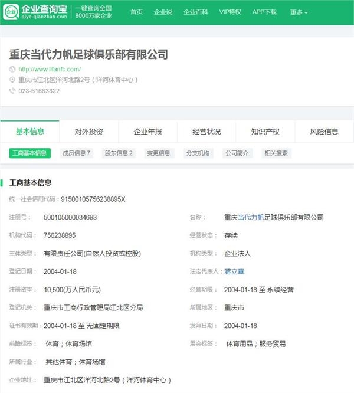Click the 登记日期 value 2004-01-18
354x393 pixels.
60,271
